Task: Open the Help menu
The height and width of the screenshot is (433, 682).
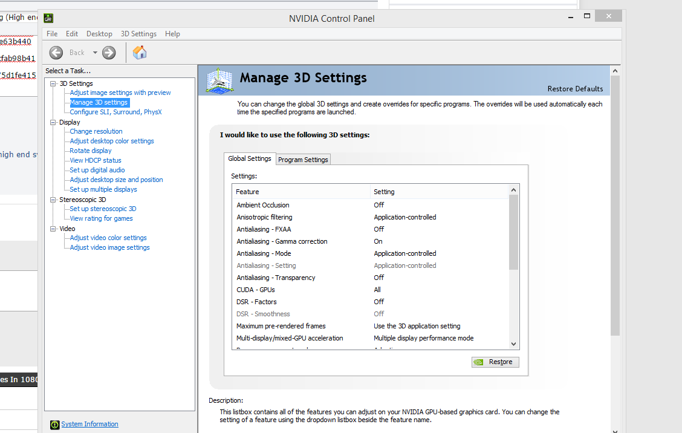Action: coord(172,33)
